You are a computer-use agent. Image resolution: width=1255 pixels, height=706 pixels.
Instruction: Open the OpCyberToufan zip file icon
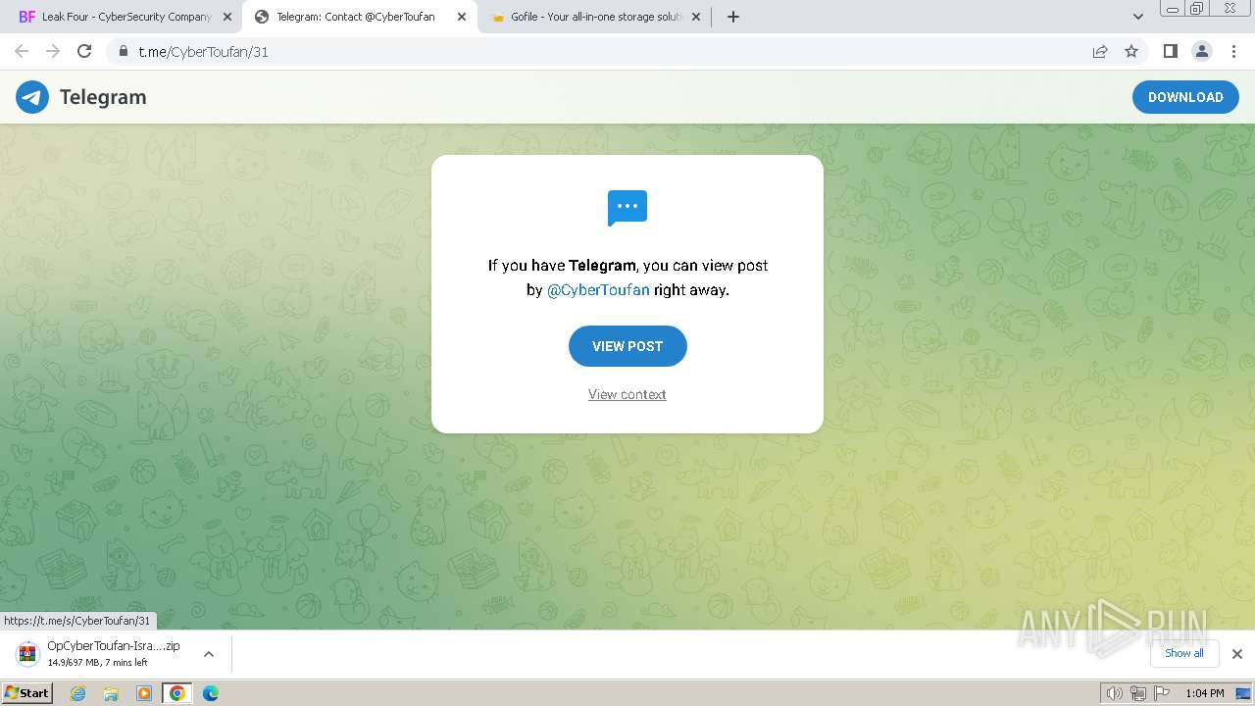(x=28, y=654)
